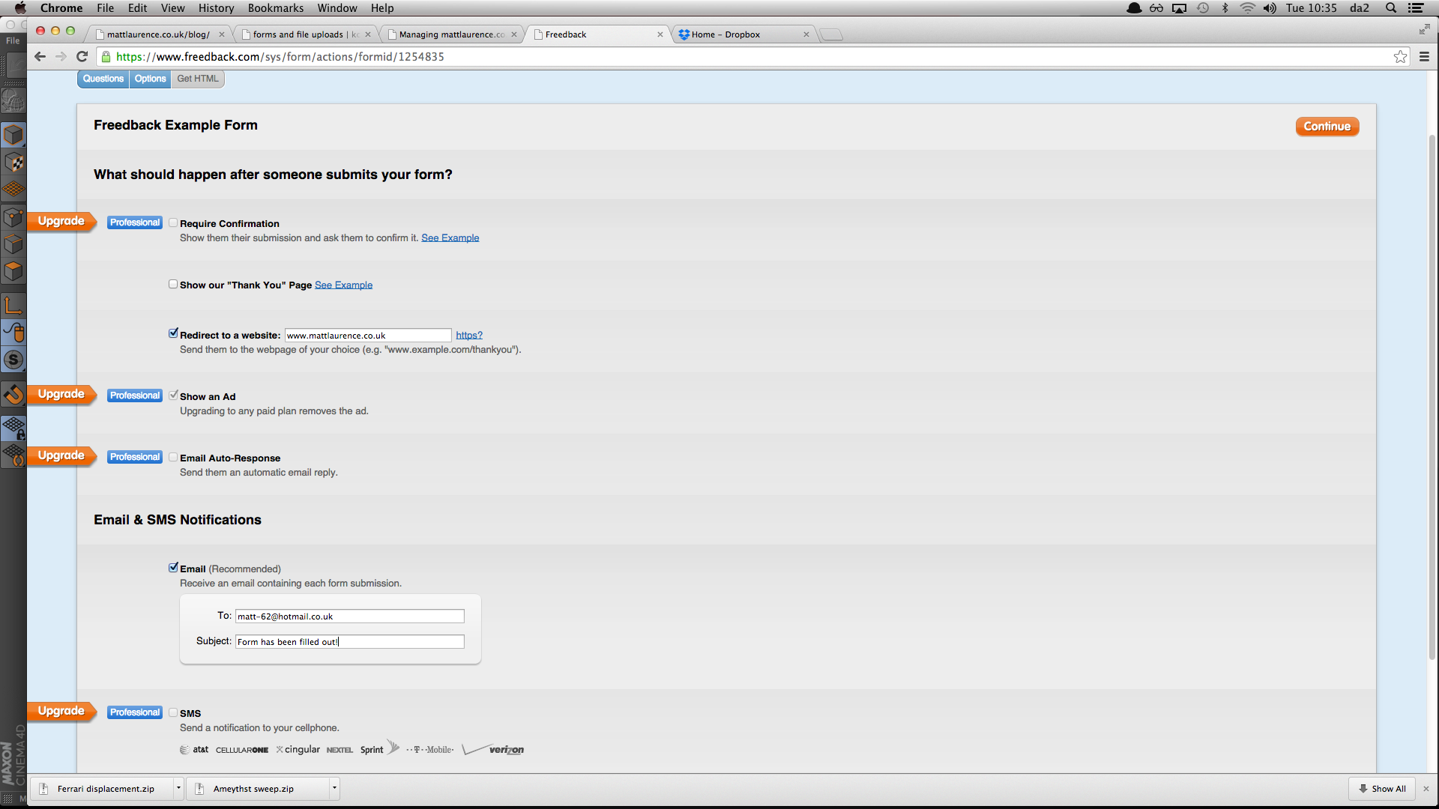Screen dimensions: 1439x809
Task: Open Chrome hamburger menu icon
Action: click(x=1424, y=57)
